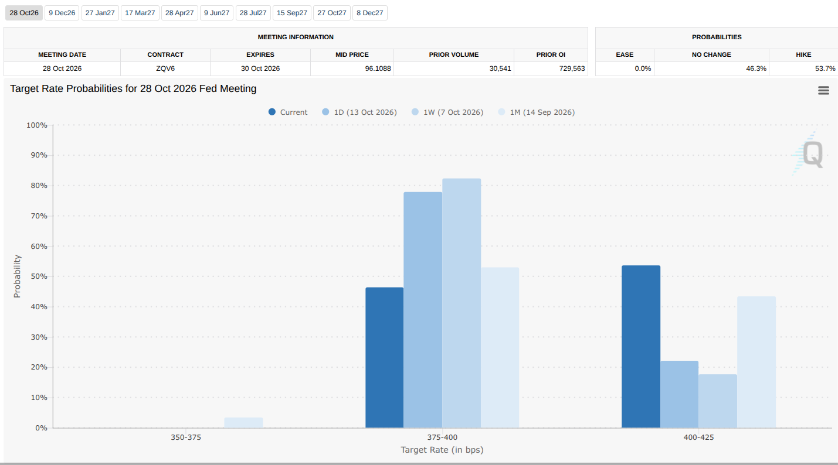
Task: Select the 27 Oct27 meeting tab
Action: tap(332, 13)
